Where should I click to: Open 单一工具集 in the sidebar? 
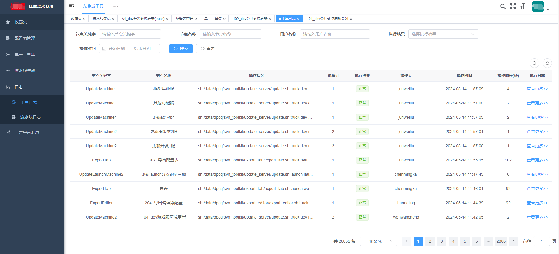point(32,54)
